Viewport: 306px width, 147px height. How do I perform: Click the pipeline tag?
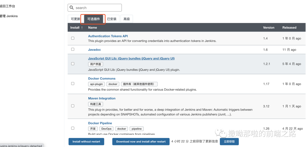[137, 129]
